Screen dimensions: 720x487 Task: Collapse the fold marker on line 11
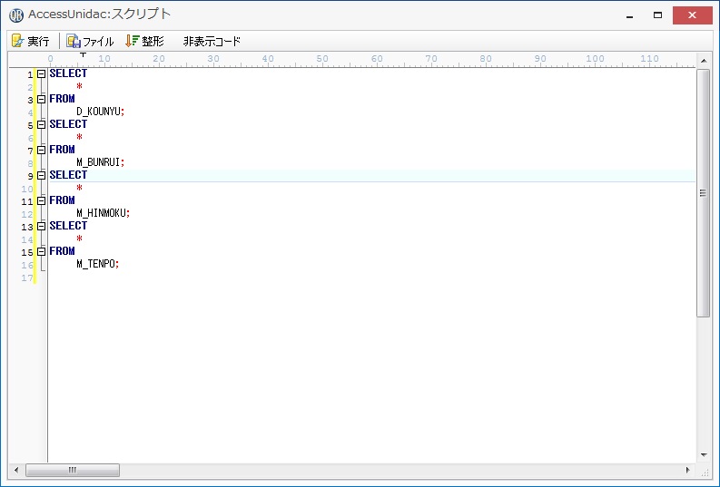point(42,200)
